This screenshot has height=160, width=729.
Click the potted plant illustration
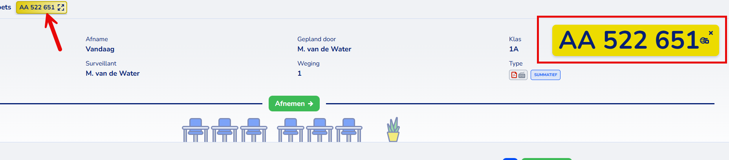[x=393, y=130]
